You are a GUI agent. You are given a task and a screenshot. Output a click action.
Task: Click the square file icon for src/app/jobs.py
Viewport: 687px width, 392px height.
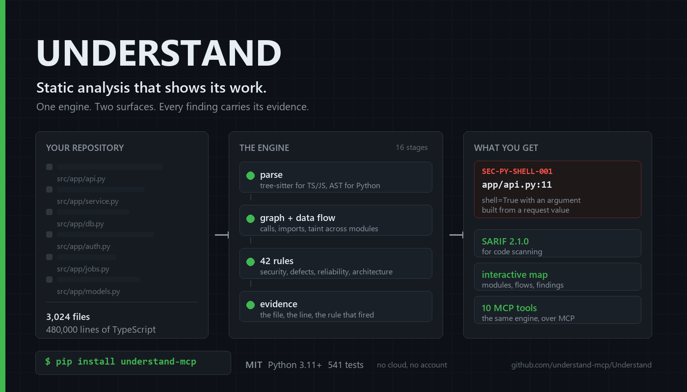coord(49,257)
